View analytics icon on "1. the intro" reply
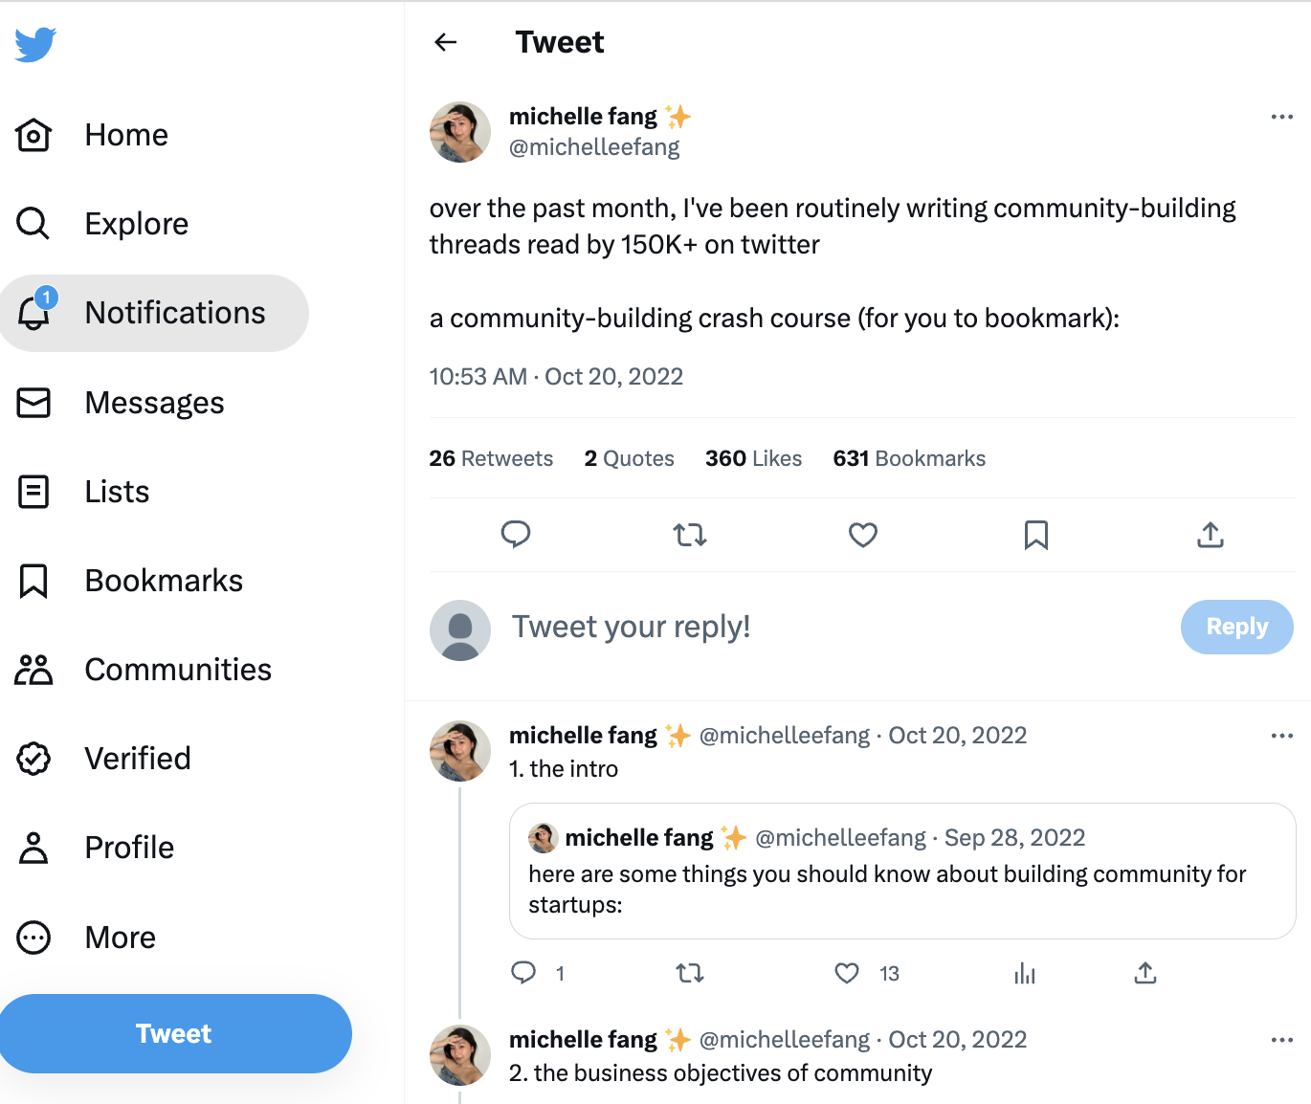The image size is (1311, 1104). 1025,973
